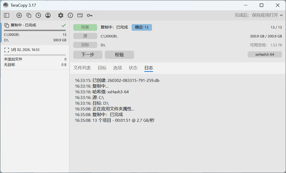Open the info about icon
286x173 pixels.
70,15
